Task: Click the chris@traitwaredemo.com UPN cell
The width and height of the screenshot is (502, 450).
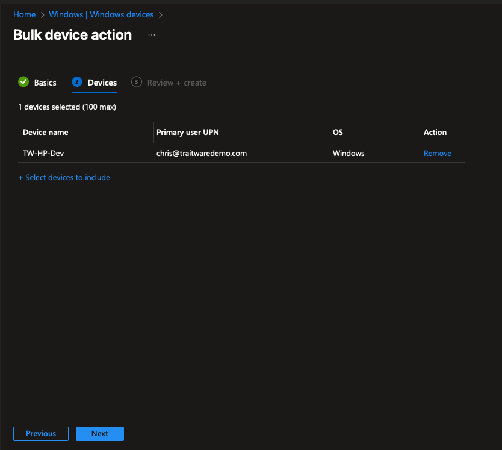Action: (x=202, y=153)
